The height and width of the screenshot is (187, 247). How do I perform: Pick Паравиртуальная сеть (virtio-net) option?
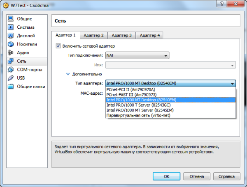[x=170, y=116]
